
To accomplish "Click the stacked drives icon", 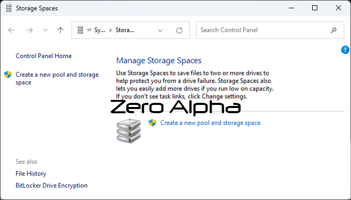I will click(x=129, y=131).
